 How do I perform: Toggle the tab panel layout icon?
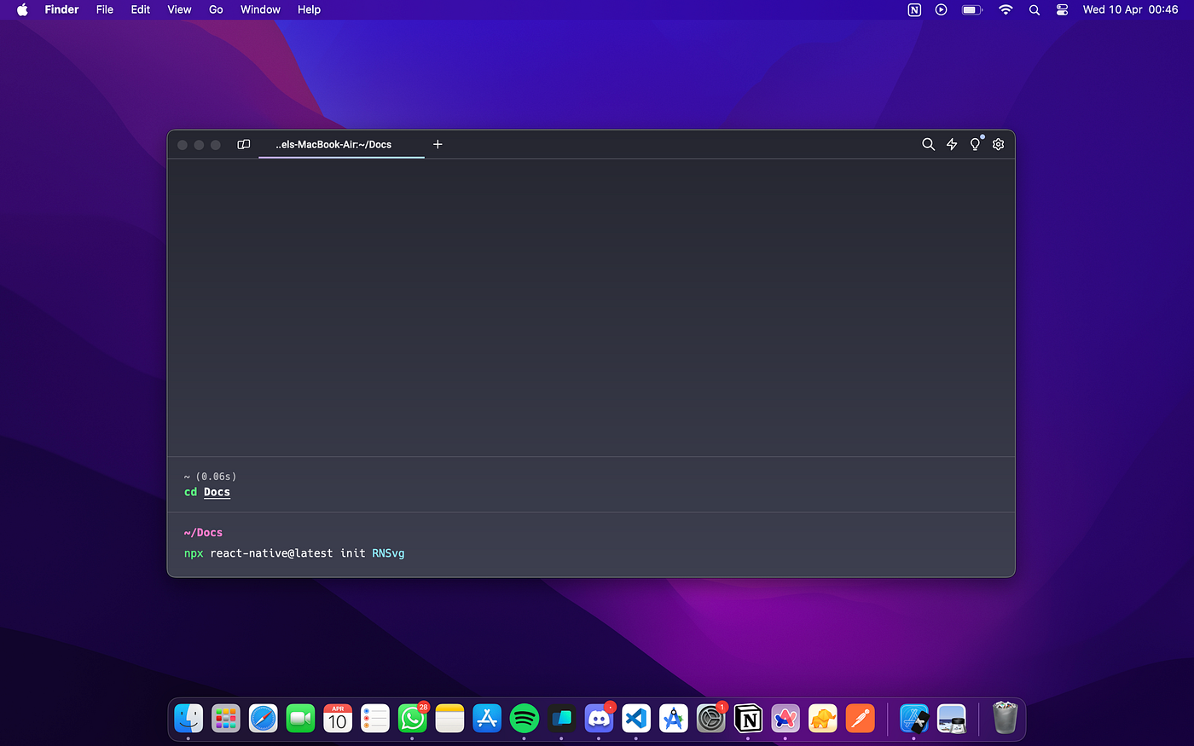[244, 144]
